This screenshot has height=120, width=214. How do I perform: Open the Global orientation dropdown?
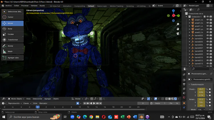coord(77,99)
